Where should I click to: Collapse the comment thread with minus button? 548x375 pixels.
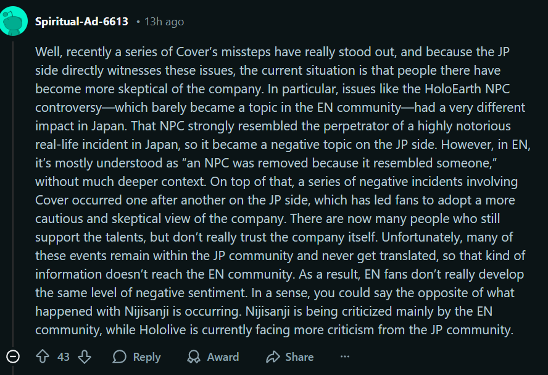(x=13, y=357)
